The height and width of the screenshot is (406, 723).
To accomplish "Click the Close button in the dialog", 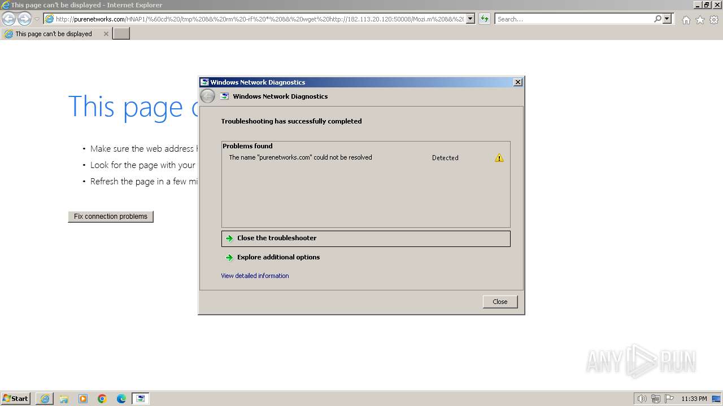I will point(500,302).
